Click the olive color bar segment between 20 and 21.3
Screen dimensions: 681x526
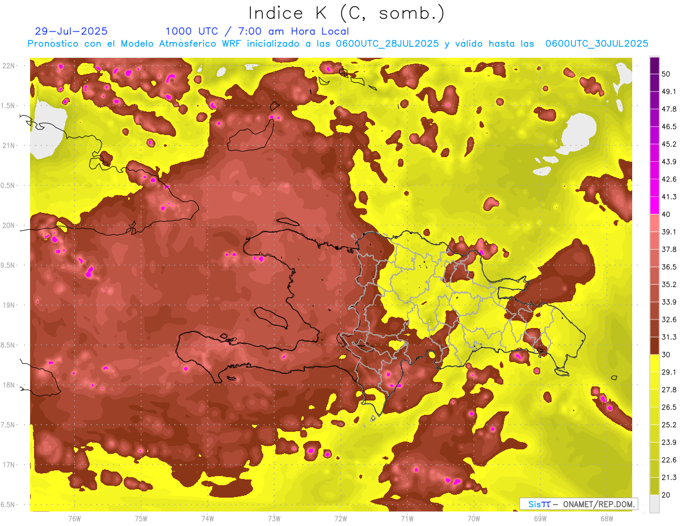(654, 486)
